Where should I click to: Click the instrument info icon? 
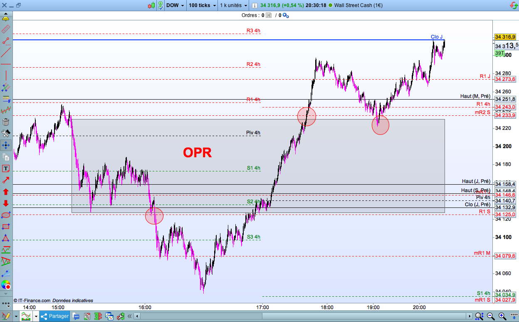click(x=254, y=5)
